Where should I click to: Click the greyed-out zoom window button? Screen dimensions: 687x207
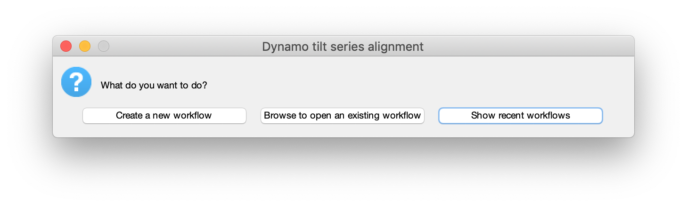[104, 46]
